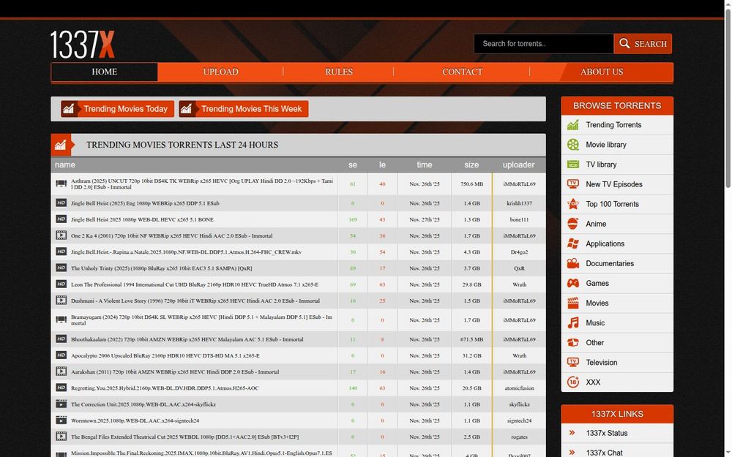The image size is (732, 457).
Task: Click uploader bone111
Action: pyautogui.click(x=519, y=219)
